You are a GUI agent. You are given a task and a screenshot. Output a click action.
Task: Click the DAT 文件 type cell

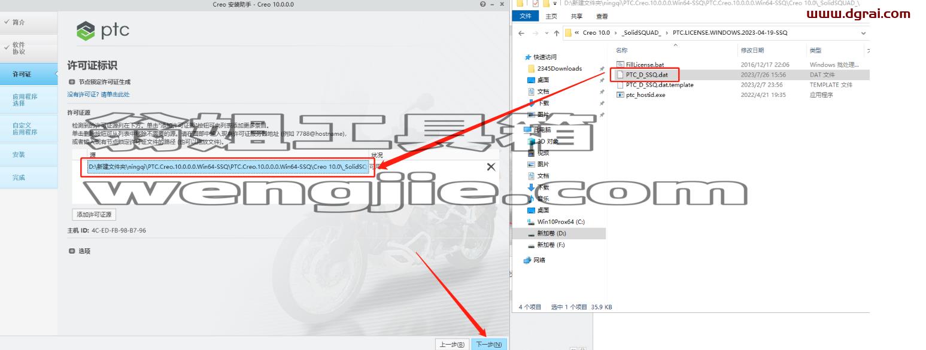tap(822, 75)
